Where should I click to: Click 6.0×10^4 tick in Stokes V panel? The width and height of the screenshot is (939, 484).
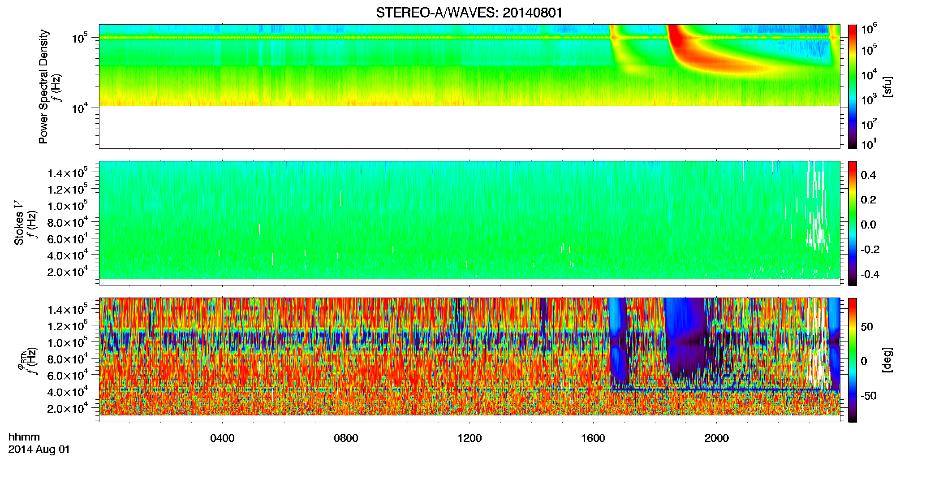pyautogui.click(x=68, y=238)
